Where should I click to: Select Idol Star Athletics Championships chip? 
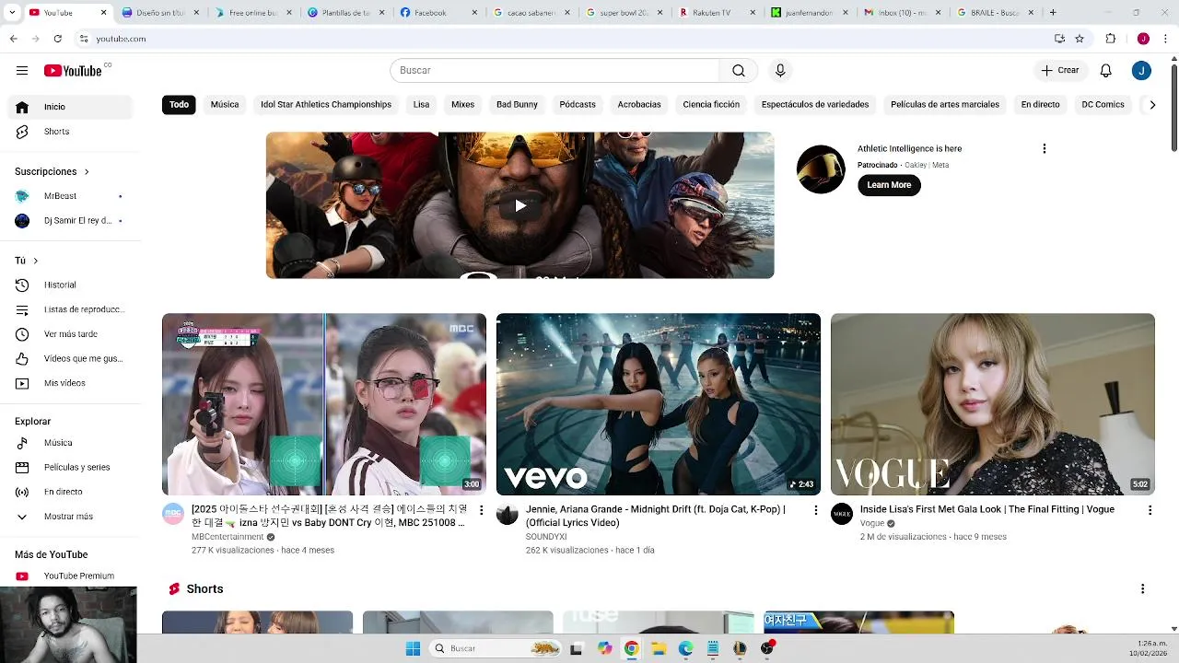326,105
